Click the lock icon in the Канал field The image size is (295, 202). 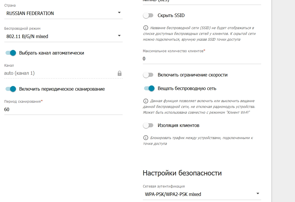click(119, 73)
